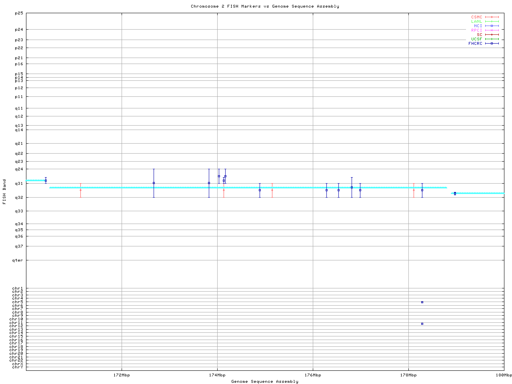Click the Genome Sequence Assembly axis title
Viewport: 512px width, 384px height.
(x=265, y=382)
